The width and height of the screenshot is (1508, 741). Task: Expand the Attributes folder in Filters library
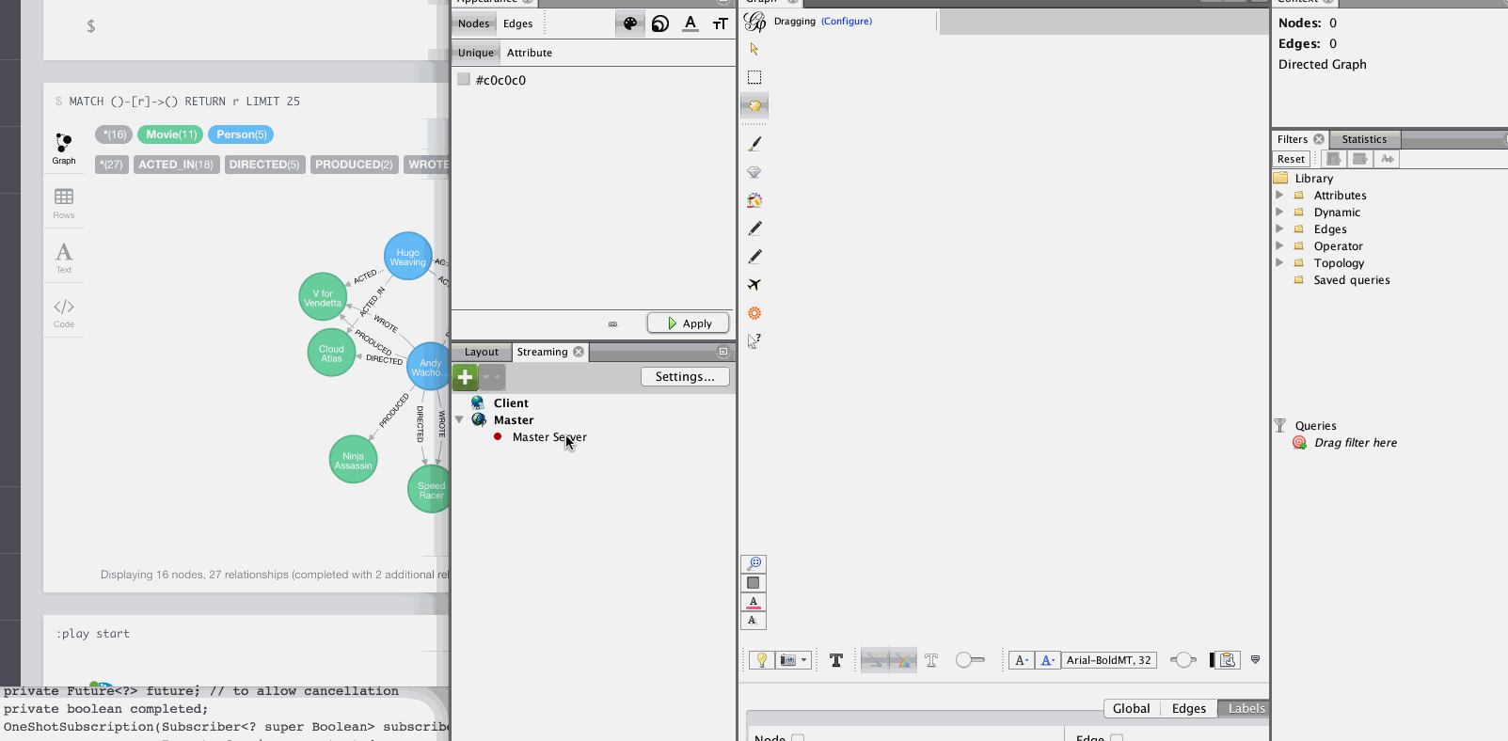[x=1279, y=196]
